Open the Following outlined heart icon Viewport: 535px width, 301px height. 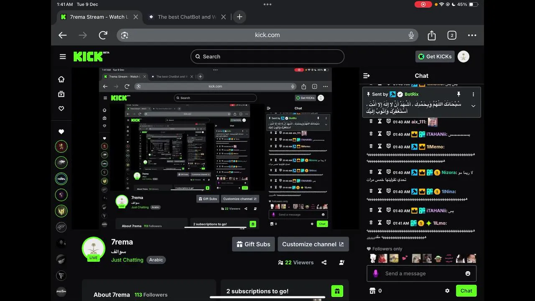[x=61, y=108]
